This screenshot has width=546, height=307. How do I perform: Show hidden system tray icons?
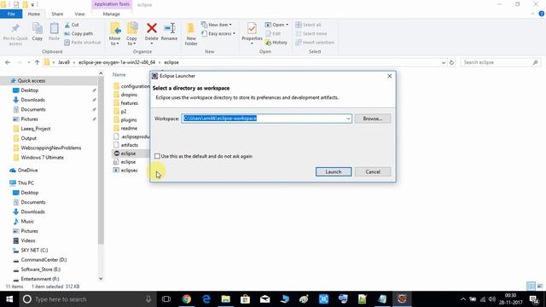(x=462, y=299)
